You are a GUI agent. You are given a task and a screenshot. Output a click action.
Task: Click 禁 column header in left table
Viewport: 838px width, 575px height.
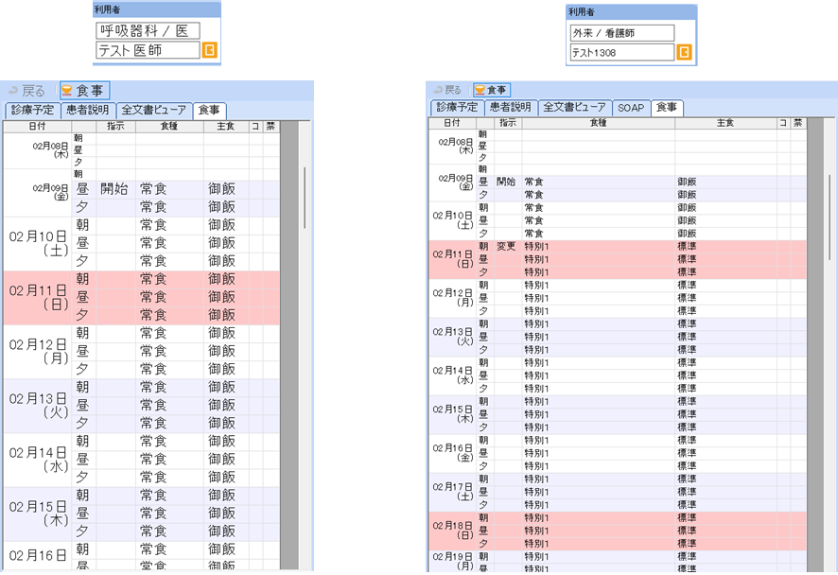[x=271, y=126]
